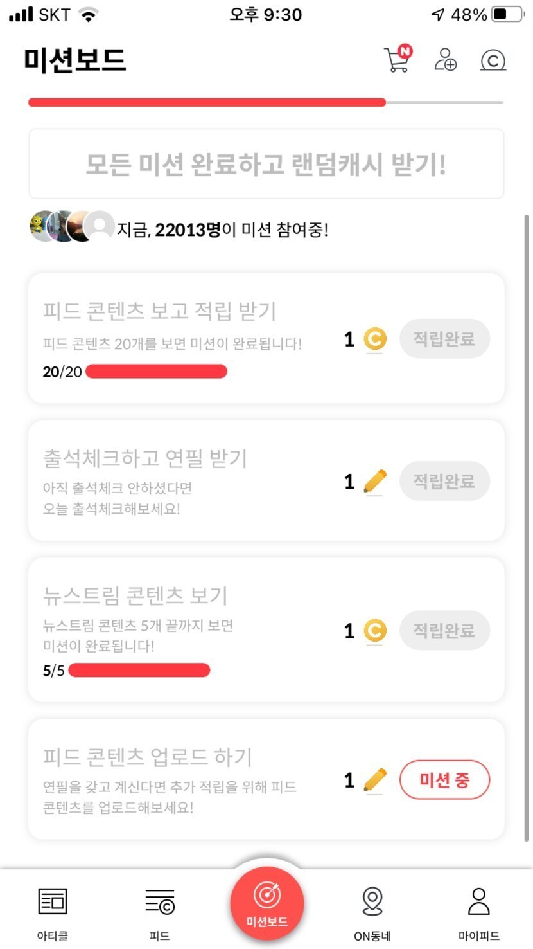This screenshot has width=533, height=949.
Task: Open the 마이피드 profile tab
Action: pos(479,912)
